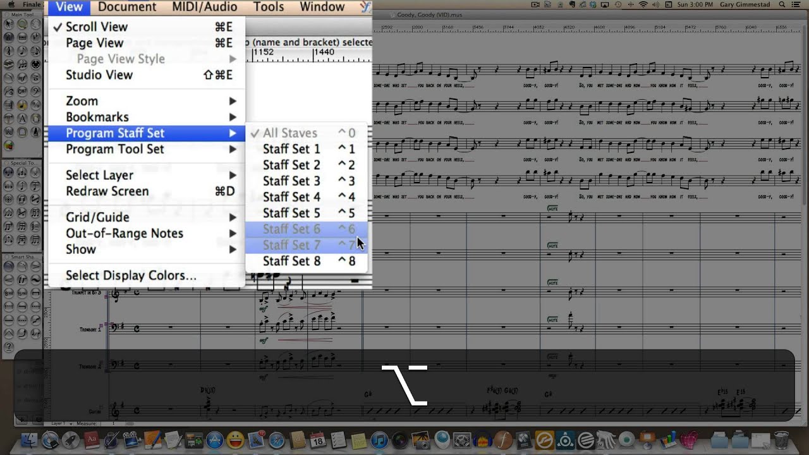Open iTunes in the Dock
The width and height of the screenshot is (809, 455).
click(379, 439)
